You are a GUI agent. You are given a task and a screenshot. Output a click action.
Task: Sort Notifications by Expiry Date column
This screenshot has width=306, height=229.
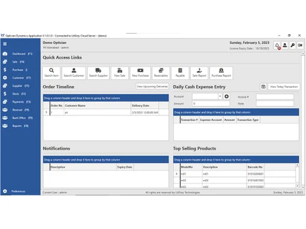click(125, 167)
